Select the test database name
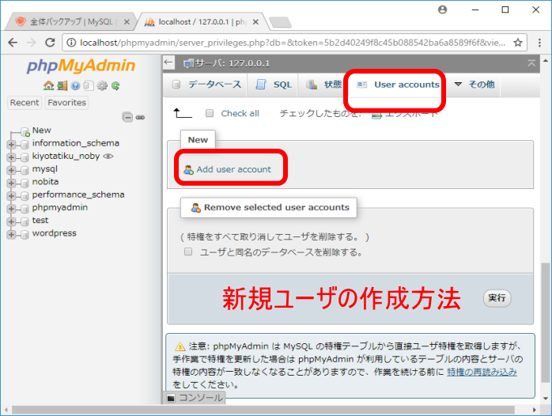 [40, 221]
